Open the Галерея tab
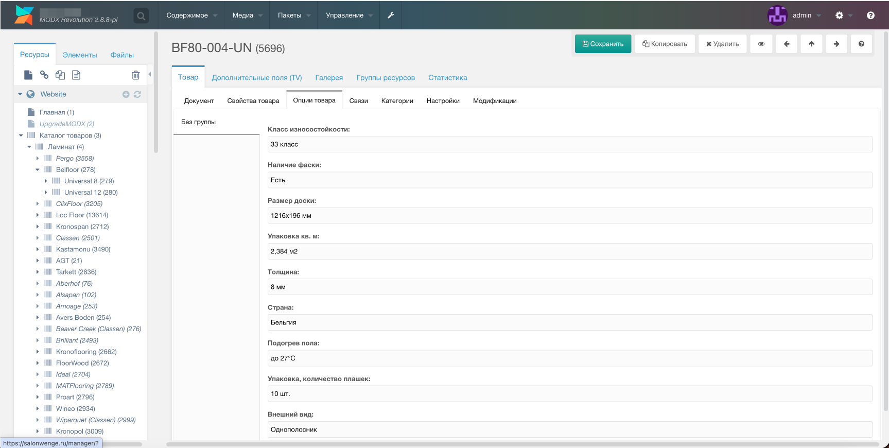889x448 pixels. tap(329, 78)
